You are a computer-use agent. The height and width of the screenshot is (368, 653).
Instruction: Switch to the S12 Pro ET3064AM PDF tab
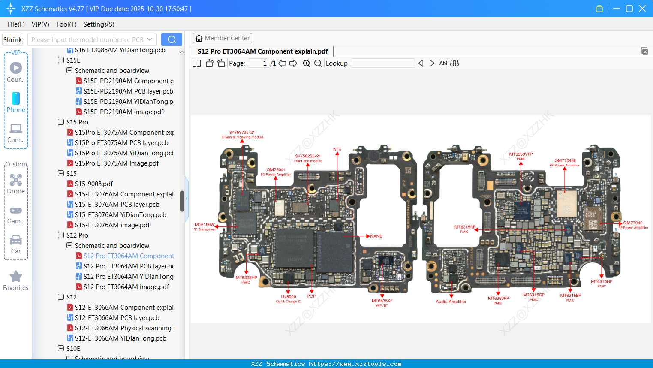coord(263,51)
